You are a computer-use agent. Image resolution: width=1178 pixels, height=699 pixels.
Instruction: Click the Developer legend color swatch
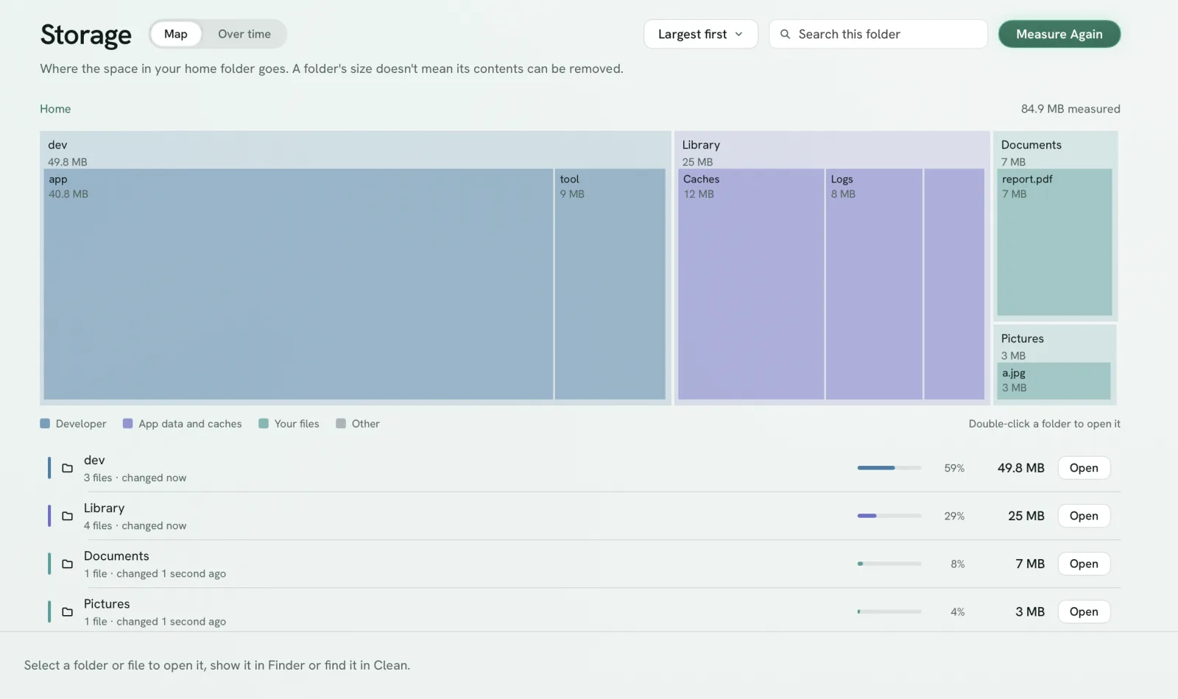45,424
